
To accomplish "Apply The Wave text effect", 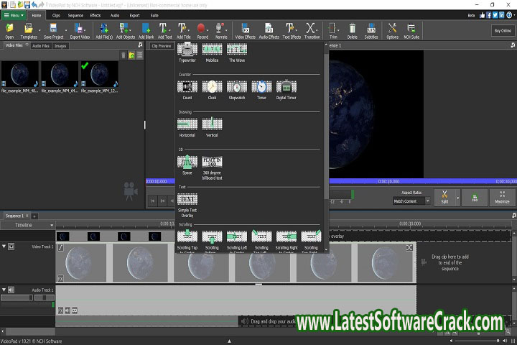I will (x=237, y=52).
